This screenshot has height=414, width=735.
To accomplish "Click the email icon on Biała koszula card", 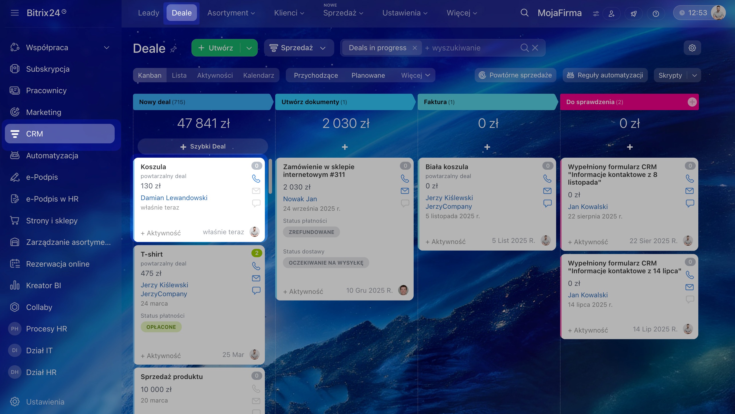I will pyautogui.click(x=547, y=191).
